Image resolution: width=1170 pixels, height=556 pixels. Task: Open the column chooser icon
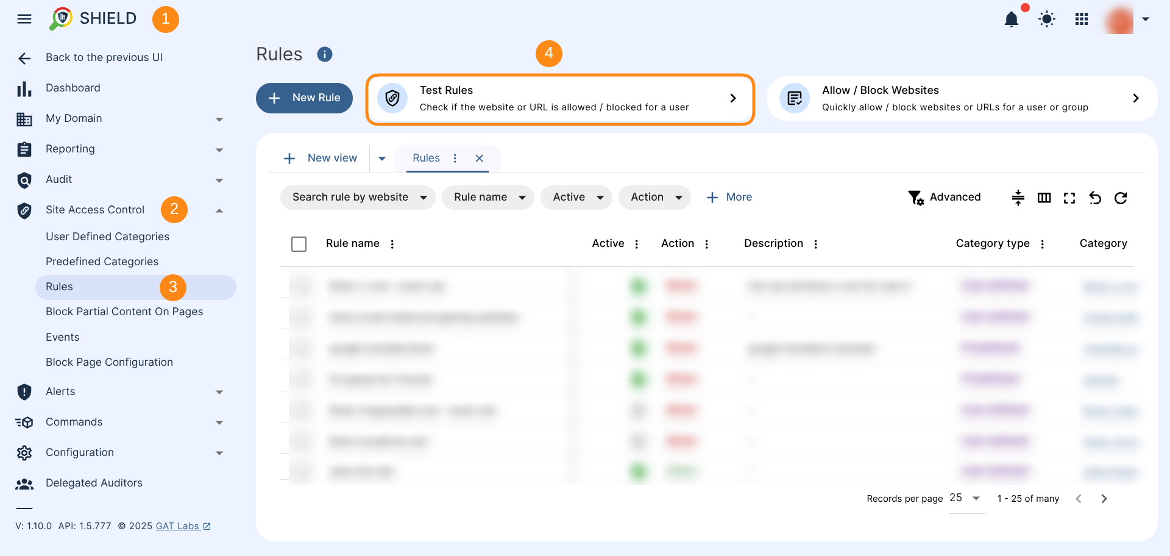click(1044, 198)
